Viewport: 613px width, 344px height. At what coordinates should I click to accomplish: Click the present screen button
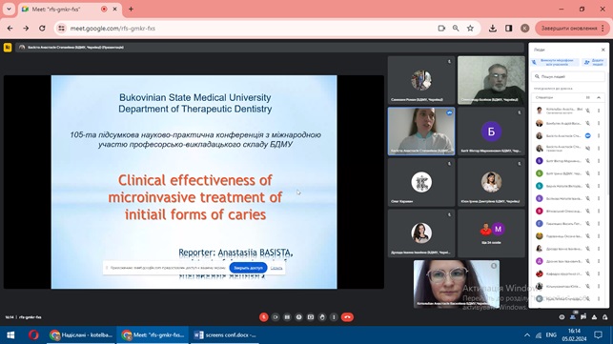(x=311, y=317)
